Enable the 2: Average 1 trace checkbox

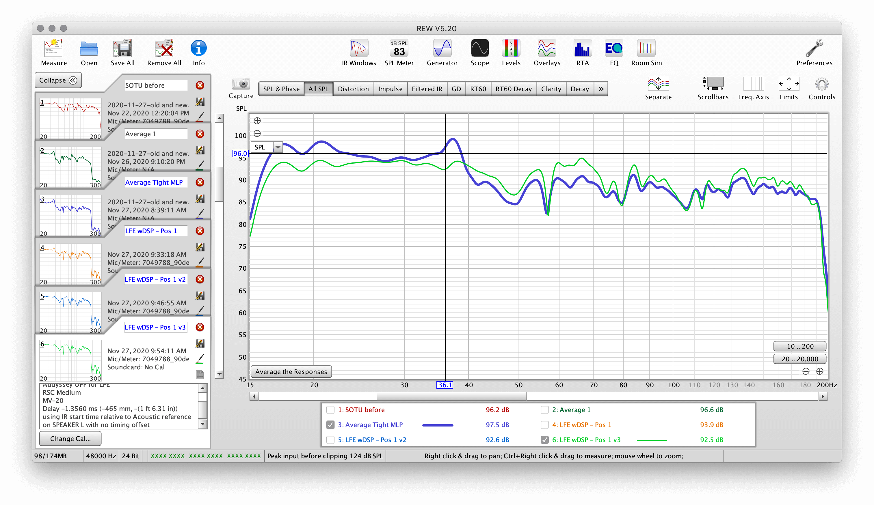(x=544, y=410)
